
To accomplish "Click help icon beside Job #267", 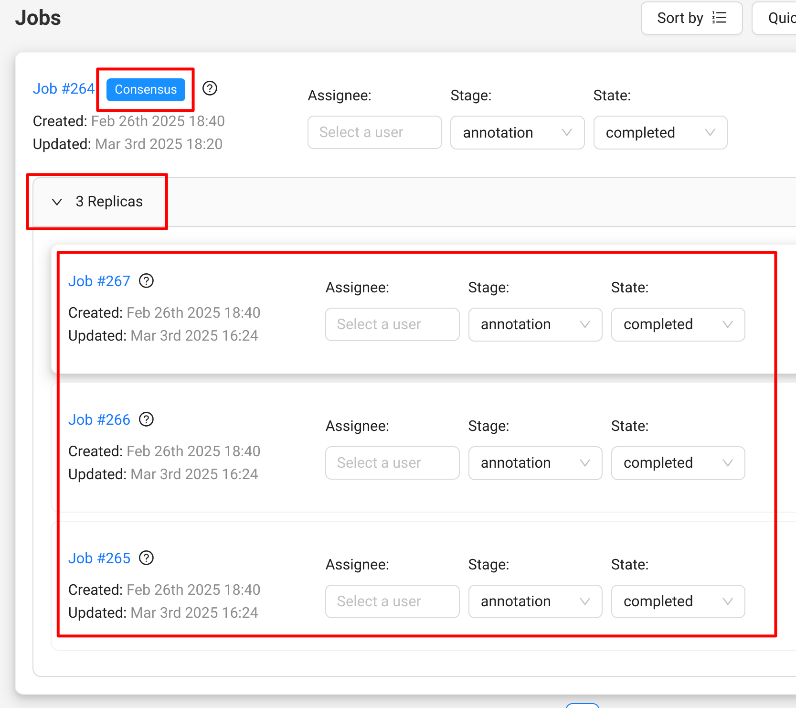I will [146, 281].
